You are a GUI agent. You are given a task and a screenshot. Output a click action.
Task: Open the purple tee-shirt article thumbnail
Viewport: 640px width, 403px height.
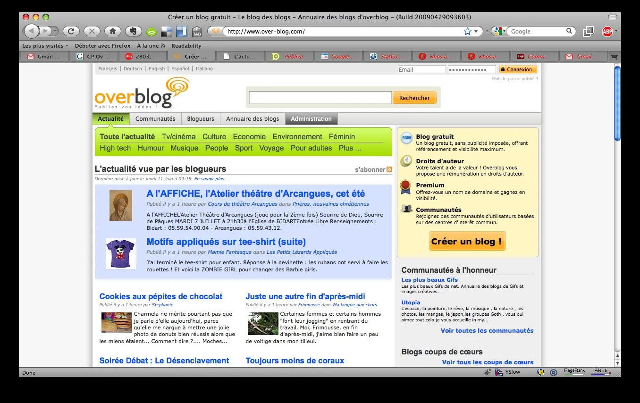tap(120, 254)
